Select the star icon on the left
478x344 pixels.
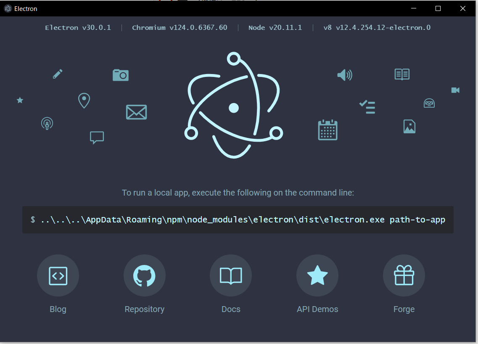click(x=20, y=100)
